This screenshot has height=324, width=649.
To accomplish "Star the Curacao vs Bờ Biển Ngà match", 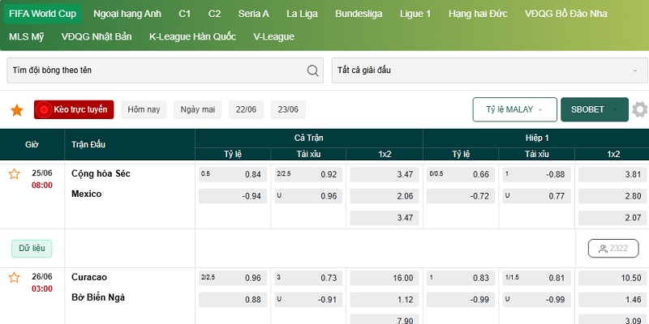I will [x=14, y=277].
